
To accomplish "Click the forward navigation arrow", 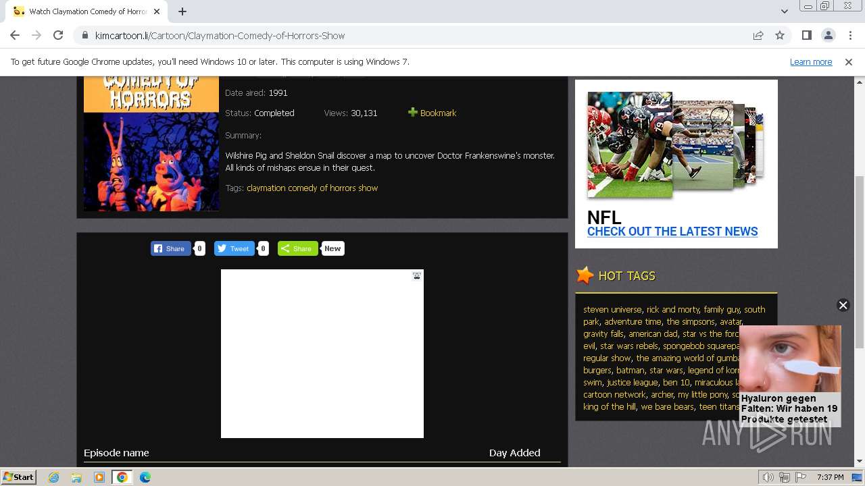I will 36,35.
